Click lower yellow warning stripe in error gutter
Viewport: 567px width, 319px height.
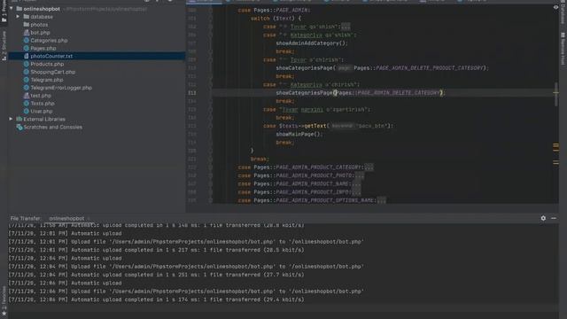click(555, 163)
